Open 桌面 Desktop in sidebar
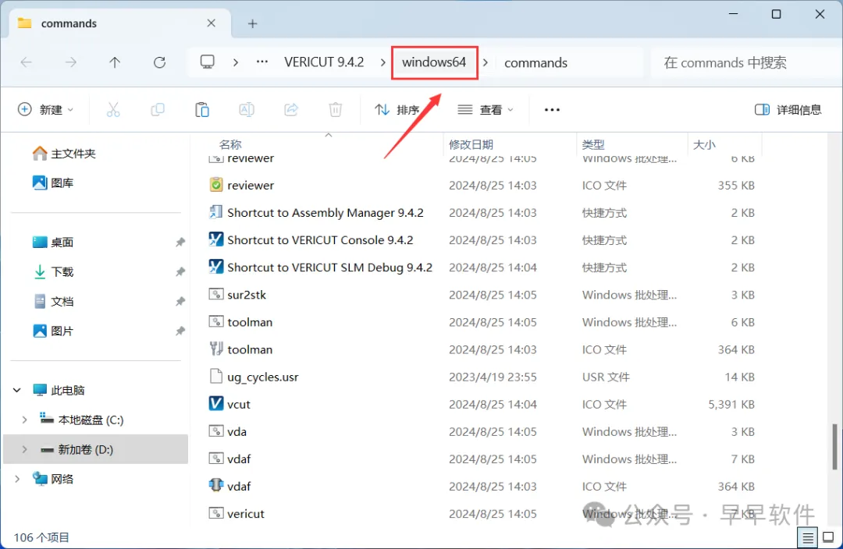Viewport: 843px width, 549px height. click(x=53, y=243)
